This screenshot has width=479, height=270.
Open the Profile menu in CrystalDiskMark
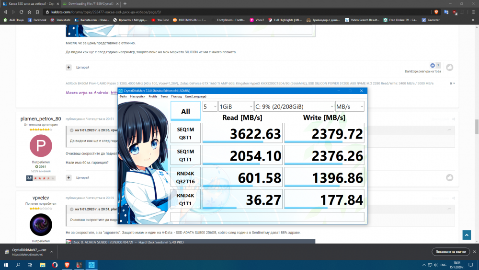click(153, 96)
